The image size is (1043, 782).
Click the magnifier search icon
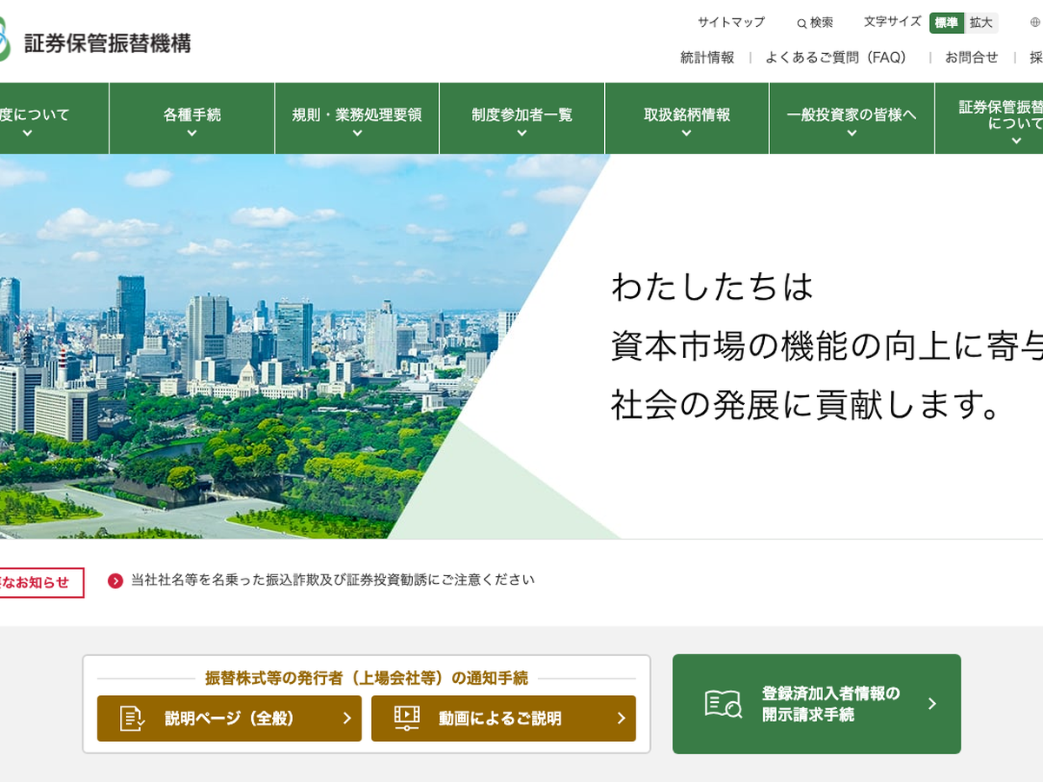pyautogui.click(x=801, y=23)
